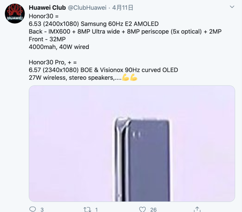Open the tweet date 4月11日
This screenshot has height=212, width=242.
[123, 8]
